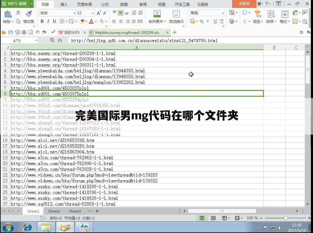Click the Sort A-Z icon
The height and width of the screenshot is (233, 313).
[271, 14]
